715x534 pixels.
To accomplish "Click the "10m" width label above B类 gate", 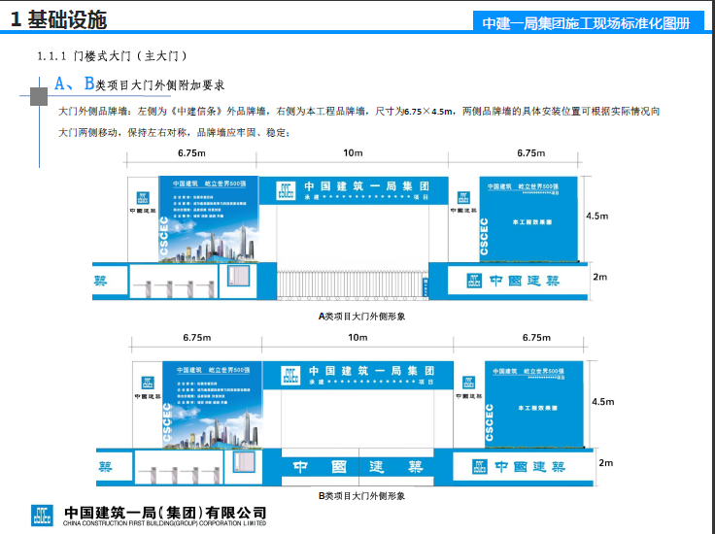I will click(x=357, y=338).
